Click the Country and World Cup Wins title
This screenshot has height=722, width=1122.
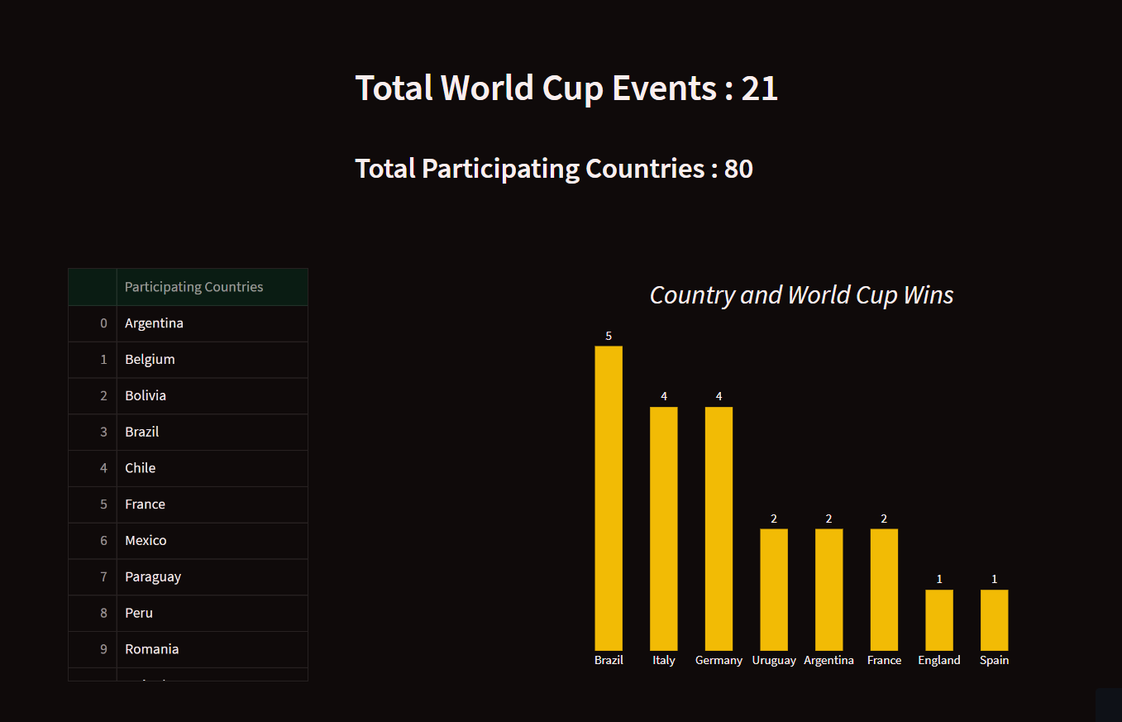(x=801, y=295)
